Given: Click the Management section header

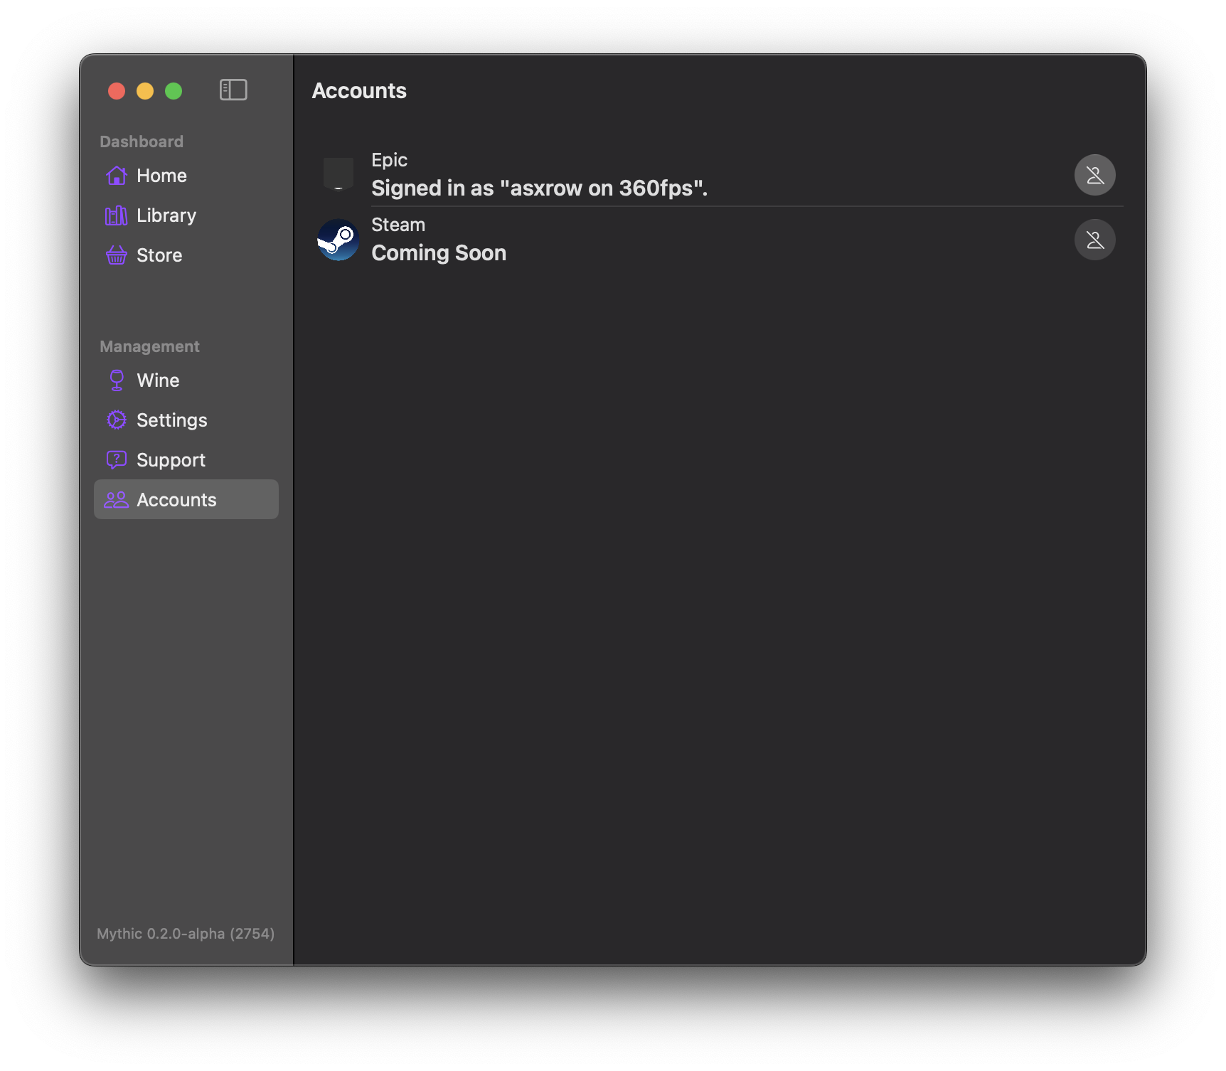Looking at the screenshot, I should coord(149,346).
